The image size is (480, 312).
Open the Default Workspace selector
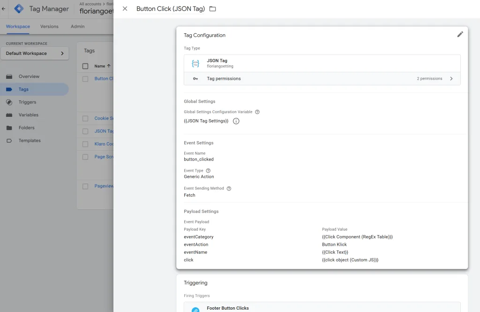coord(35,53)
